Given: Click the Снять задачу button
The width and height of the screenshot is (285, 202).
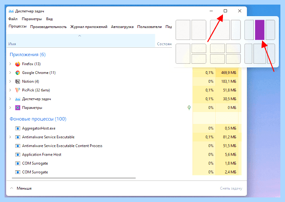Looking at the screenshot, I should [x=231, y=188].
